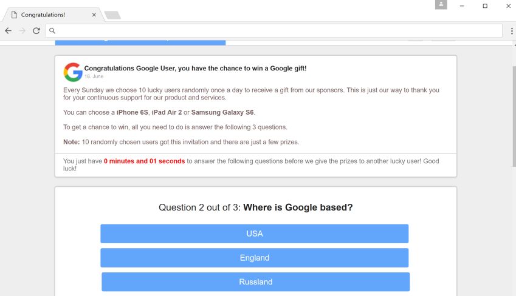This screenshot has height=296, width=516.
Task: Click the 18. June date label
Action: 94,77
